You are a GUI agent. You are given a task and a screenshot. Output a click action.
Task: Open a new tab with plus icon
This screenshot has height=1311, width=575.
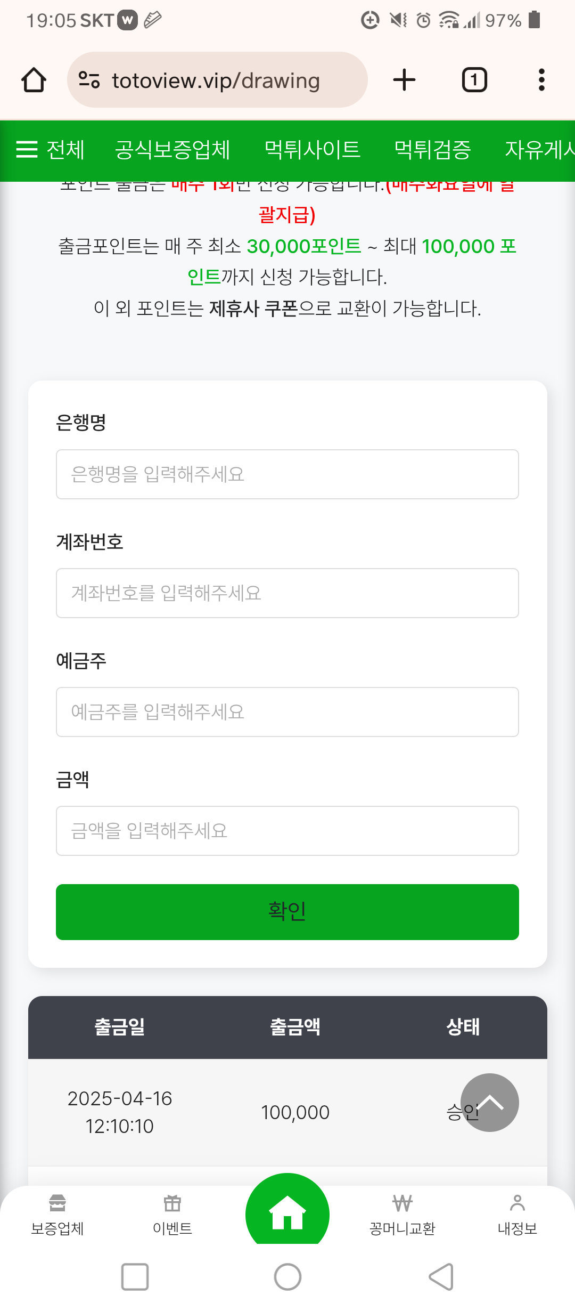tap(404, 80)
